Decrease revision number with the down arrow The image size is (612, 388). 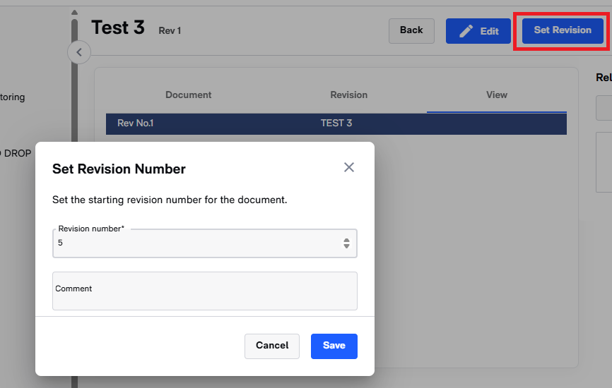[x=346, y=246]
